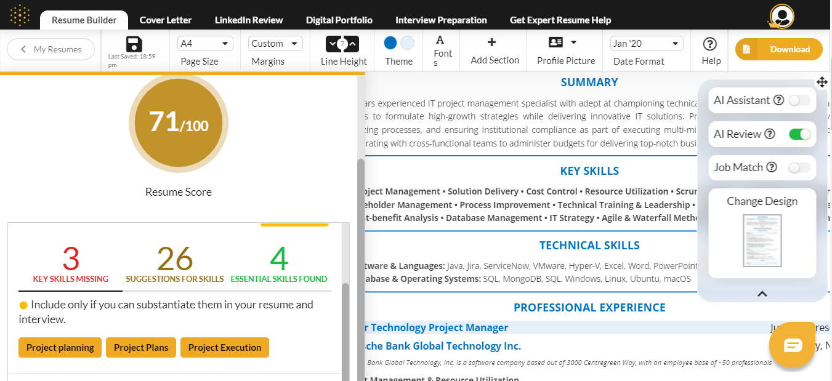Turn off the AI Review toggle
Image resolution: width=832 pixels, height=381 pixels.
[800, 134]
